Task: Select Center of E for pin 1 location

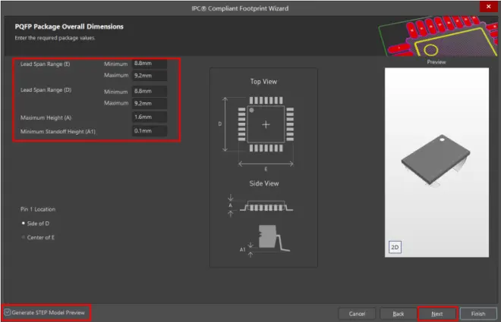Action: pyautogui.click(x=24, y=237)
